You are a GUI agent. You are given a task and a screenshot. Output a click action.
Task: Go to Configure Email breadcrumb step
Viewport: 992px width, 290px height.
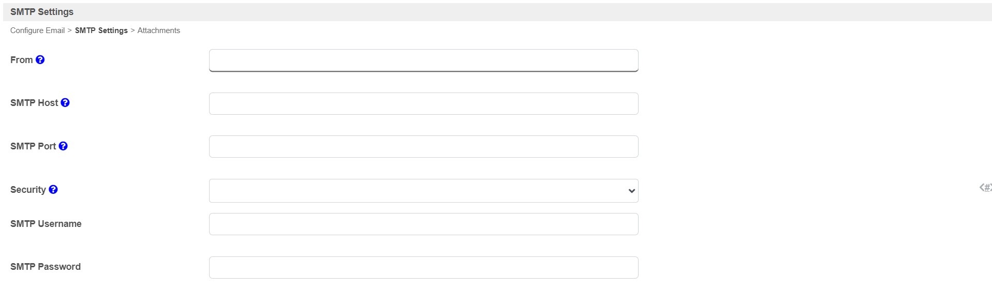(x=37, y=30)
